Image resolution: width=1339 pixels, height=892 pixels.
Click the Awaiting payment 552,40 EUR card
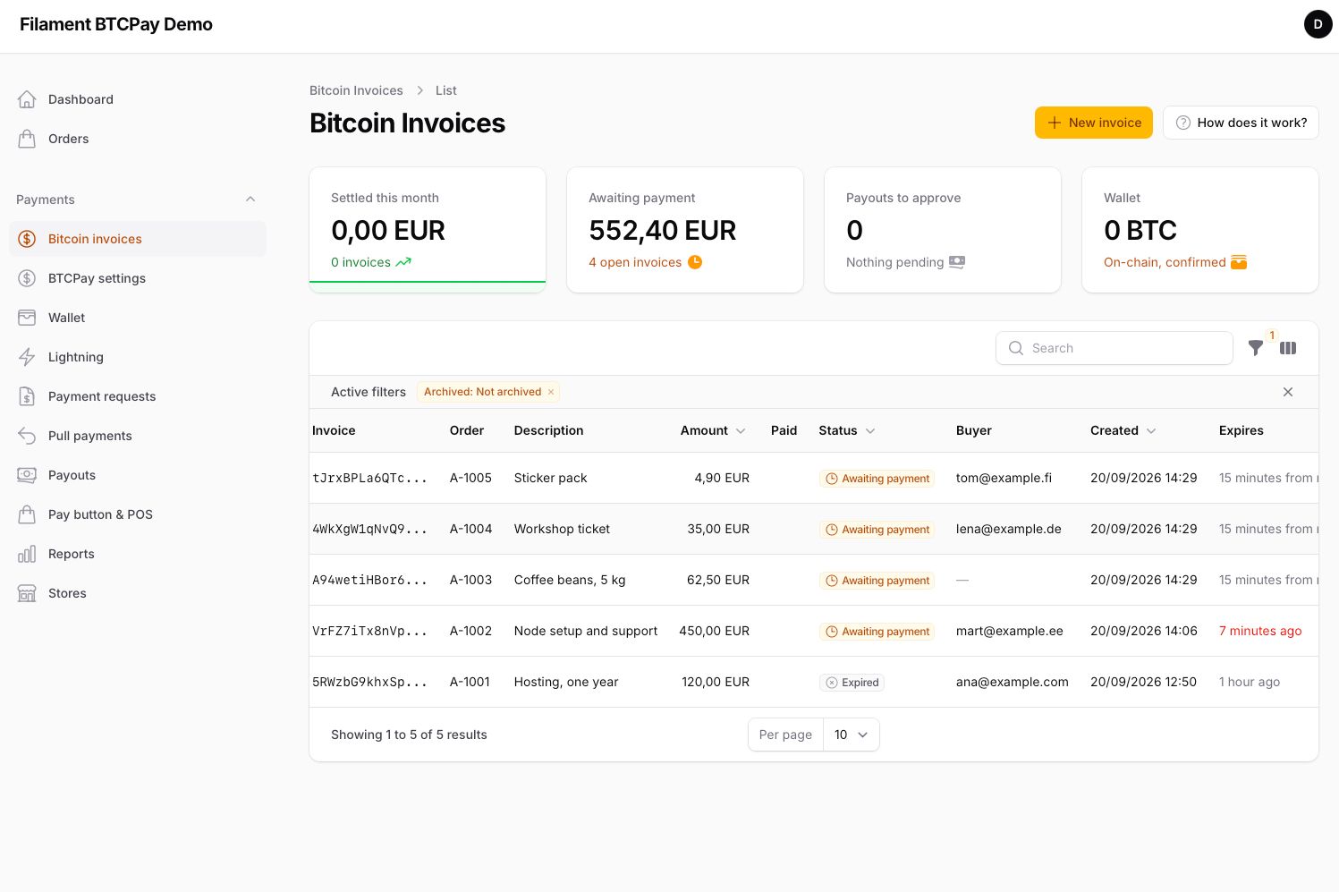pyautogui.click(x=685, y=230)
